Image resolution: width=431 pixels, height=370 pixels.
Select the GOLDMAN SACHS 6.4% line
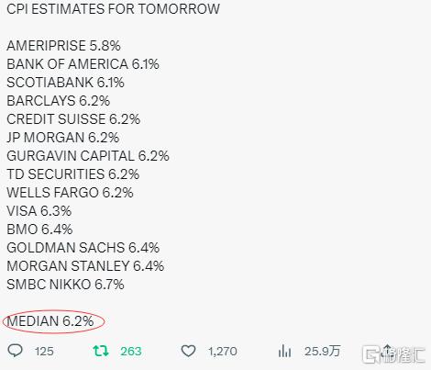[x=83, y=248]
